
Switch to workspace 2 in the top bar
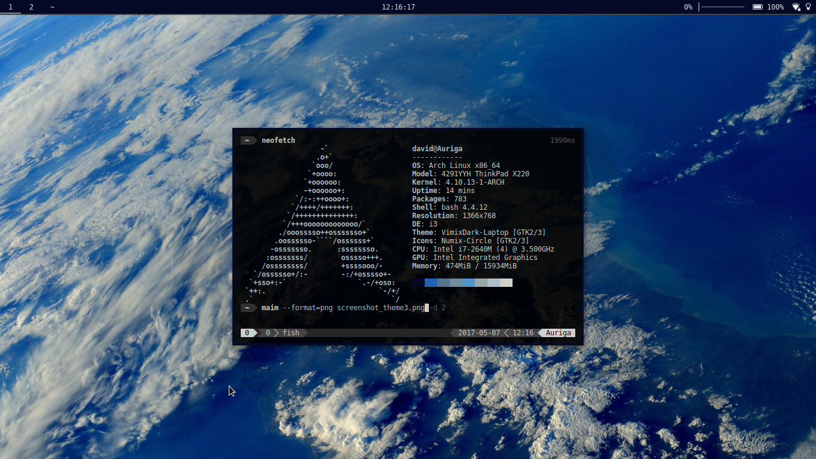click(31, 7)
